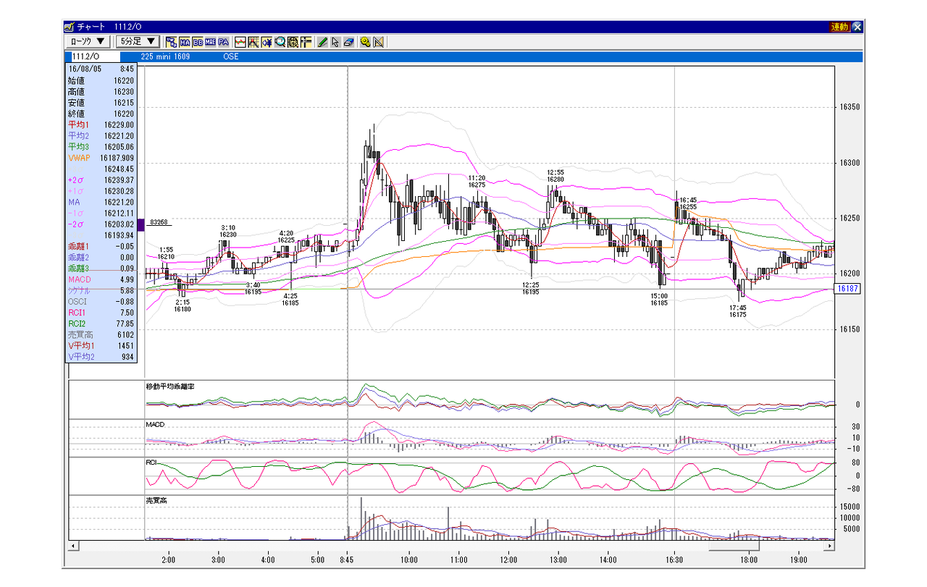Select the eraser tool

348,42
